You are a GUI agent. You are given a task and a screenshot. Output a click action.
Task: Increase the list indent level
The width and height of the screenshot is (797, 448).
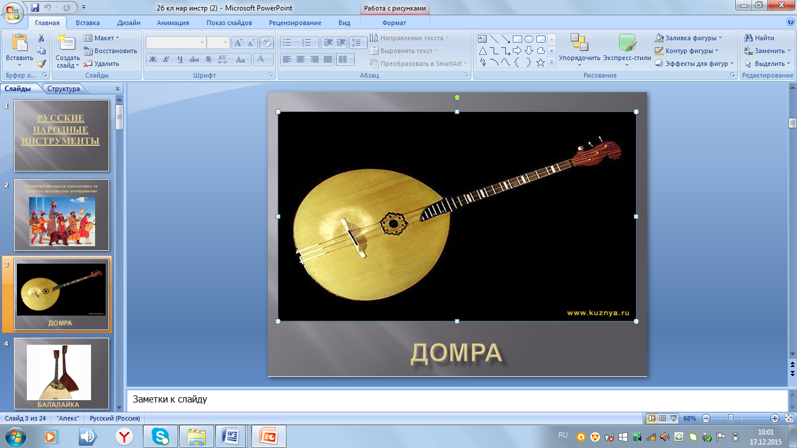[341, 43]
